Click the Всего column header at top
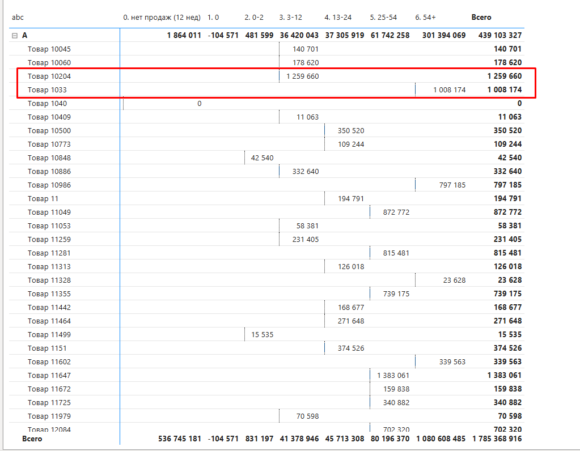This screenshot has width=580, height=451. 481,18
